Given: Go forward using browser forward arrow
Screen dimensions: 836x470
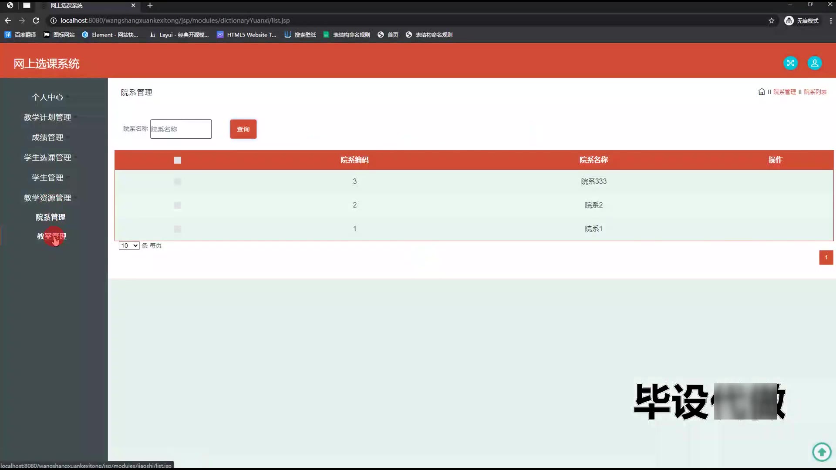Looking at the screenshot, I should pos(22,20).
